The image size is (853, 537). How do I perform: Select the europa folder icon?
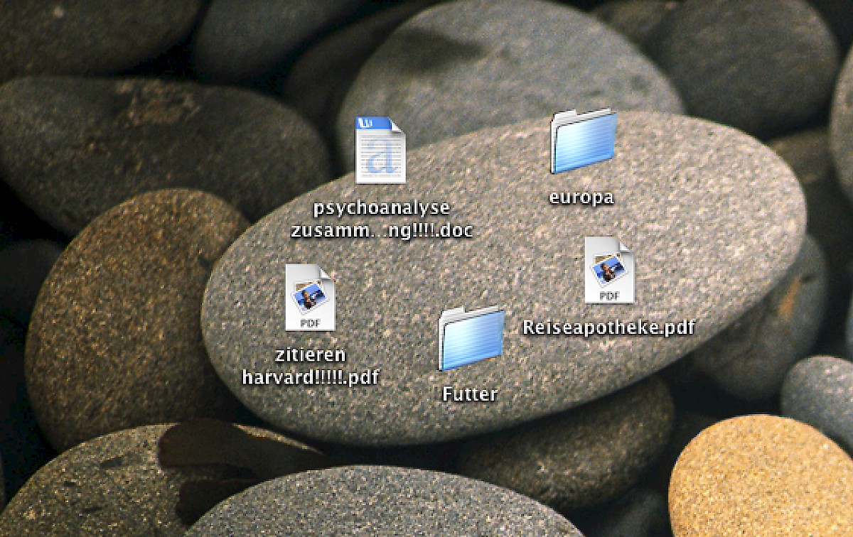point(582,143)
